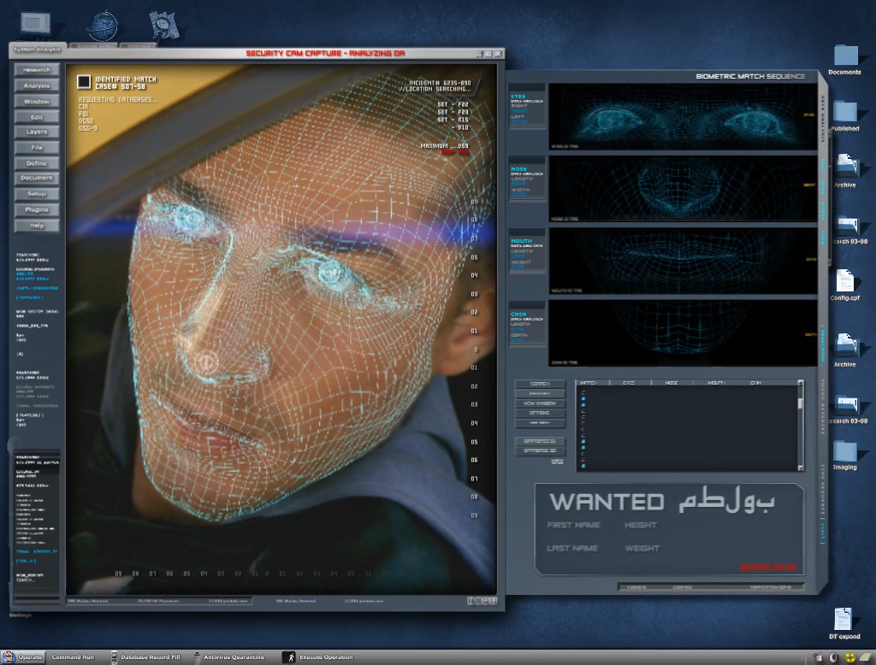Select the Mouth biometric wireframe panel

point(682,261)
